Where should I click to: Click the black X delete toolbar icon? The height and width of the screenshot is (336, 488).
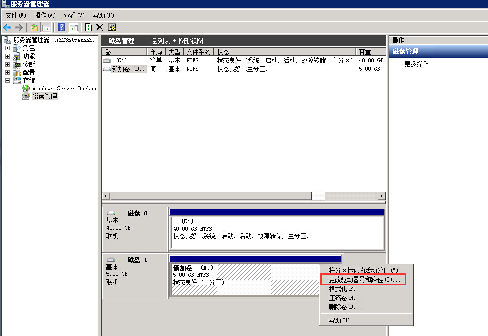point(100,27)
